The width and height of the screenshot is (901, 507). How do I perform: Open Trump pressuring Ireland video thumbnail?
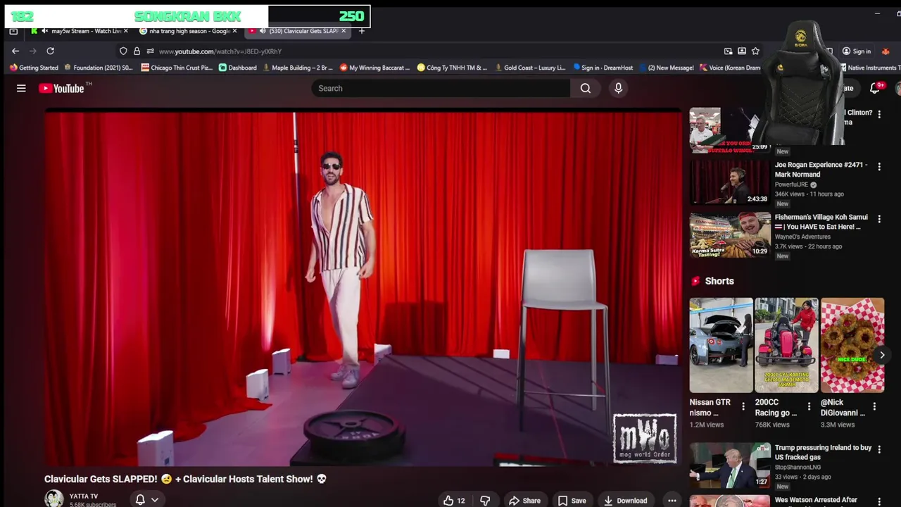(730, 465)
